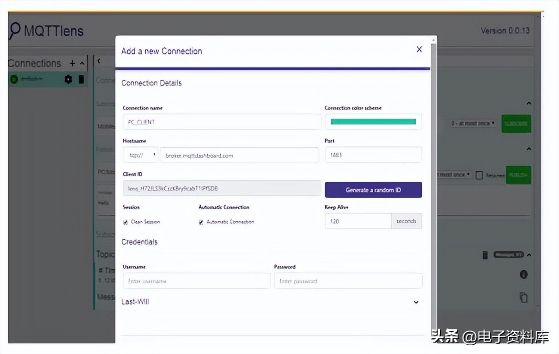Click inside the Enter username field
Screen dimensions: 559x354
coord(197,281)
